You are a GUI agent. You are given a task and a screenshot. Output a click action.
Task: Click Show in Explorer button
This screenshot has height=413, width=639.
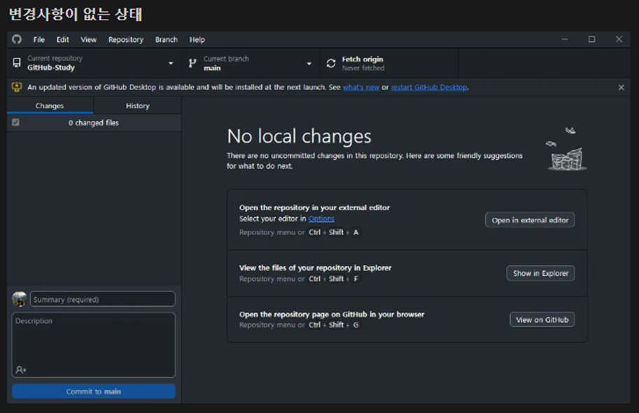click(x=540, y=273)
